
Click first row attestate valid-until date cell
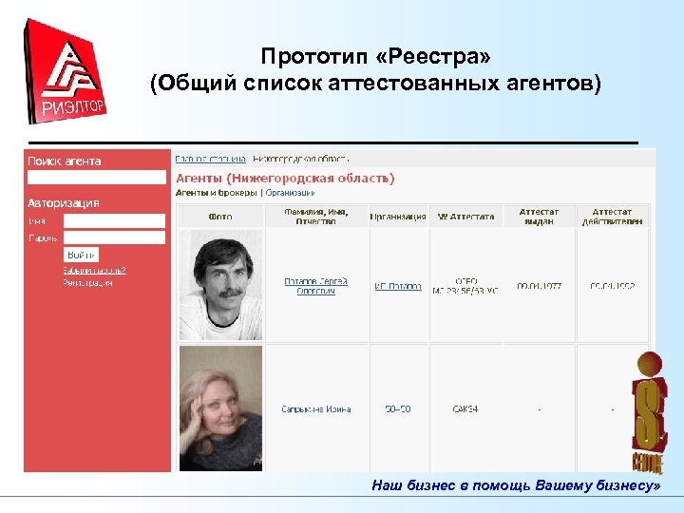pos(613,286)
